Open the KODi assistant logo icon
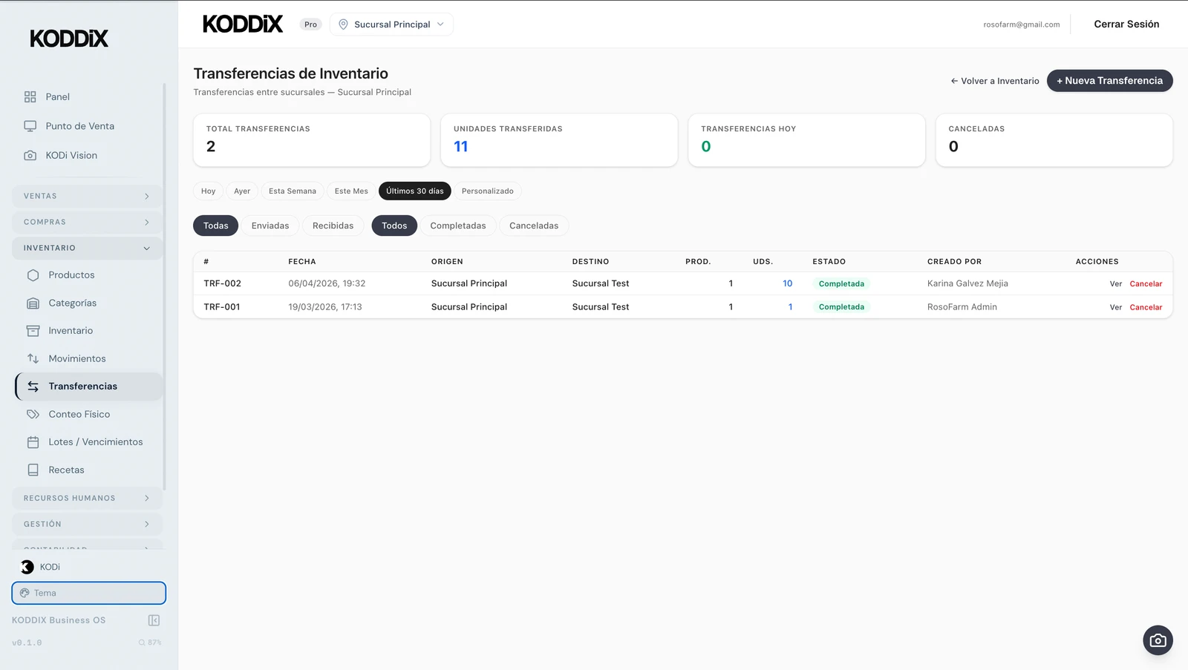Screen dimensions: 1188x670 pyautogui.click(x=27, y=567)
